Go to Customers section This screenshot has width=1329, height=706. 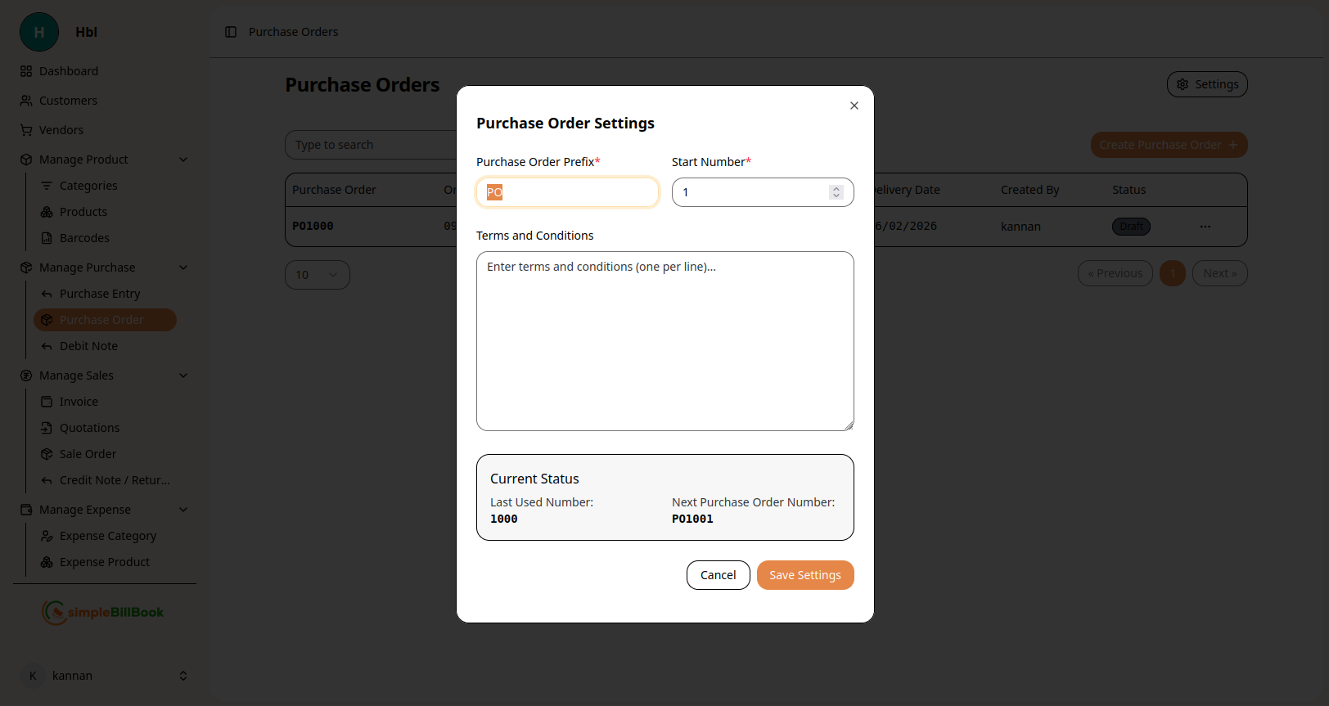click(68, 101)
